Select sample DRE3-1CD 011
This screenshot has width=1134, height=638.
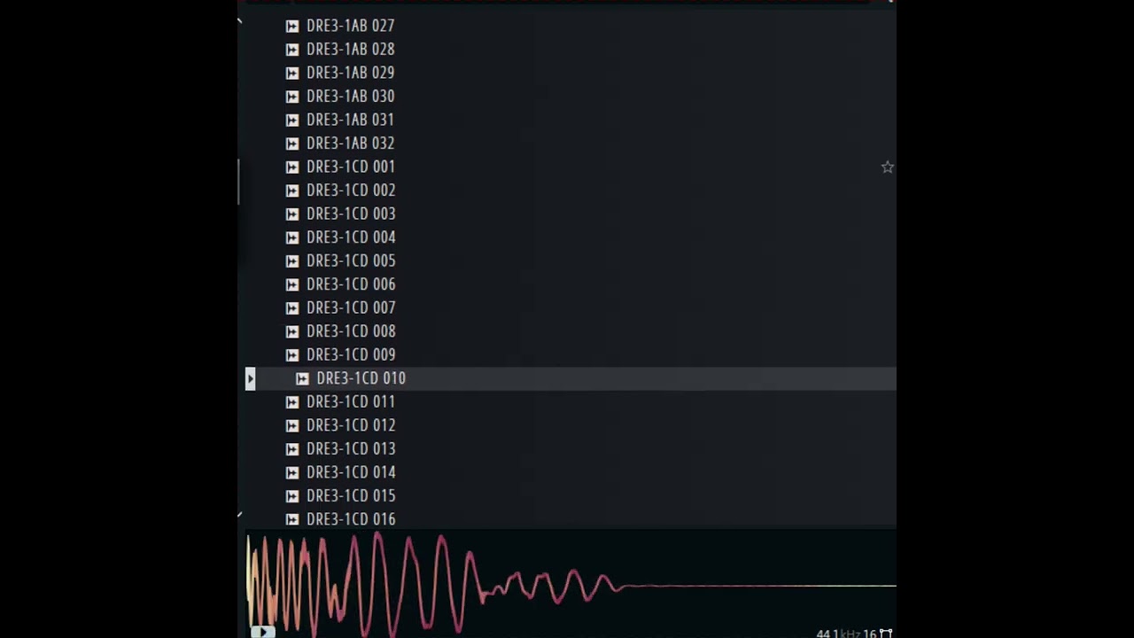351,401
